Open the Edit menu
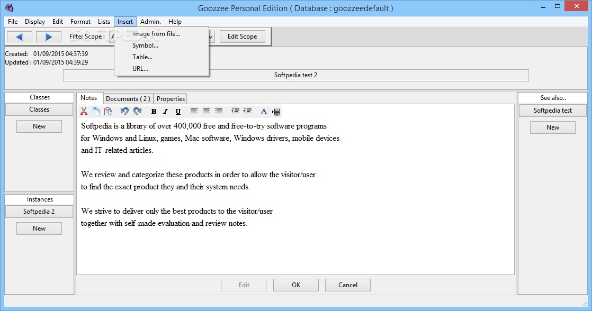Screen dimensions: 592x311 (x=58, y=22)
